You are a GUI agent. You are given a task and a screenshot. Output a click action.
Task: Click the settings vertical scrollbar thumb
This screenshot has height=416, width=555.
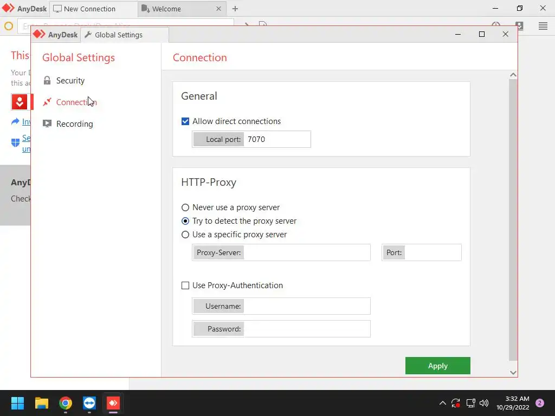pyautogui.click(x=513, y=220)
